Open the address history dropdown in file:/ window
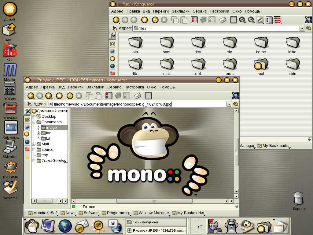Image resolution: width=313 pixels, height=235 pixels. tap(302, 28)
